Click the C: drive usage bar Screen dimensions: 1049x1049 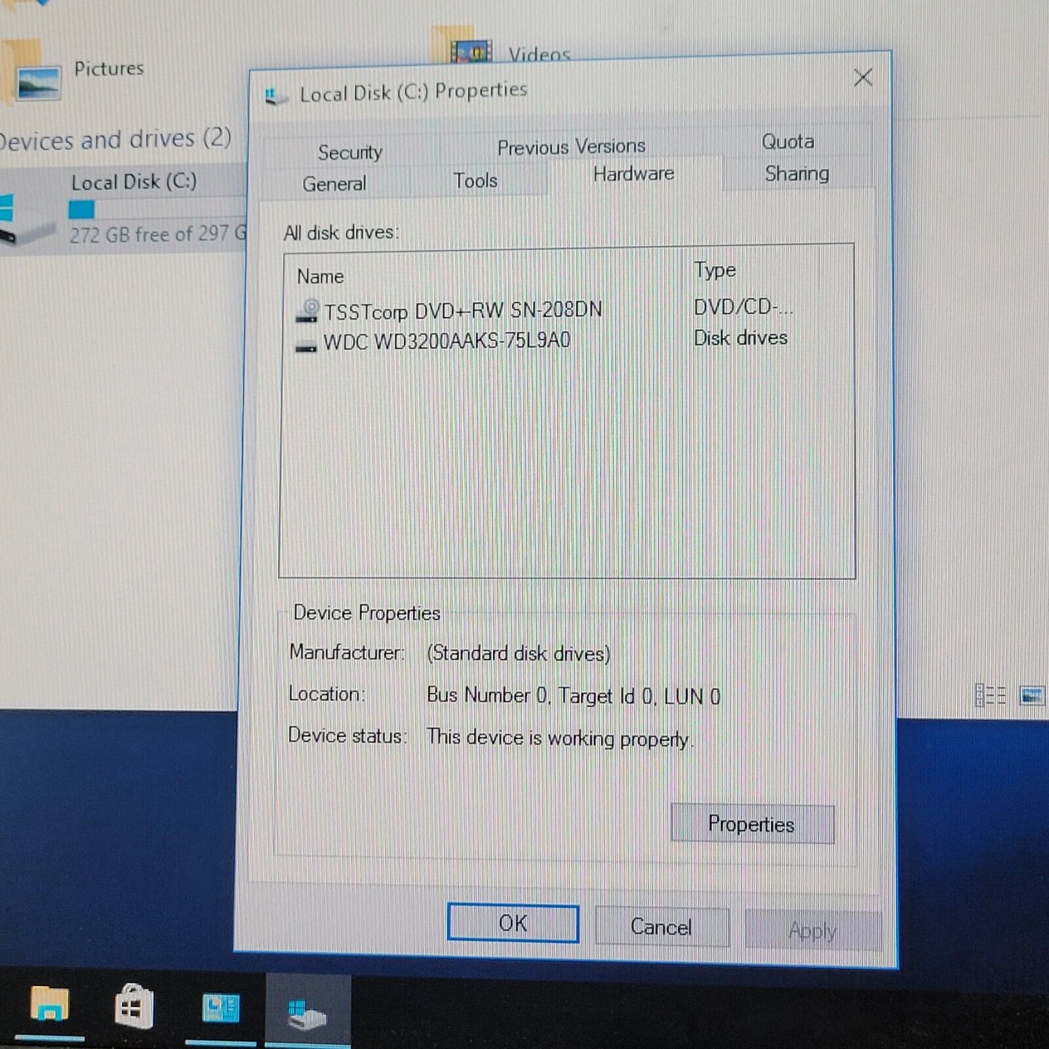tap(157, 210)
